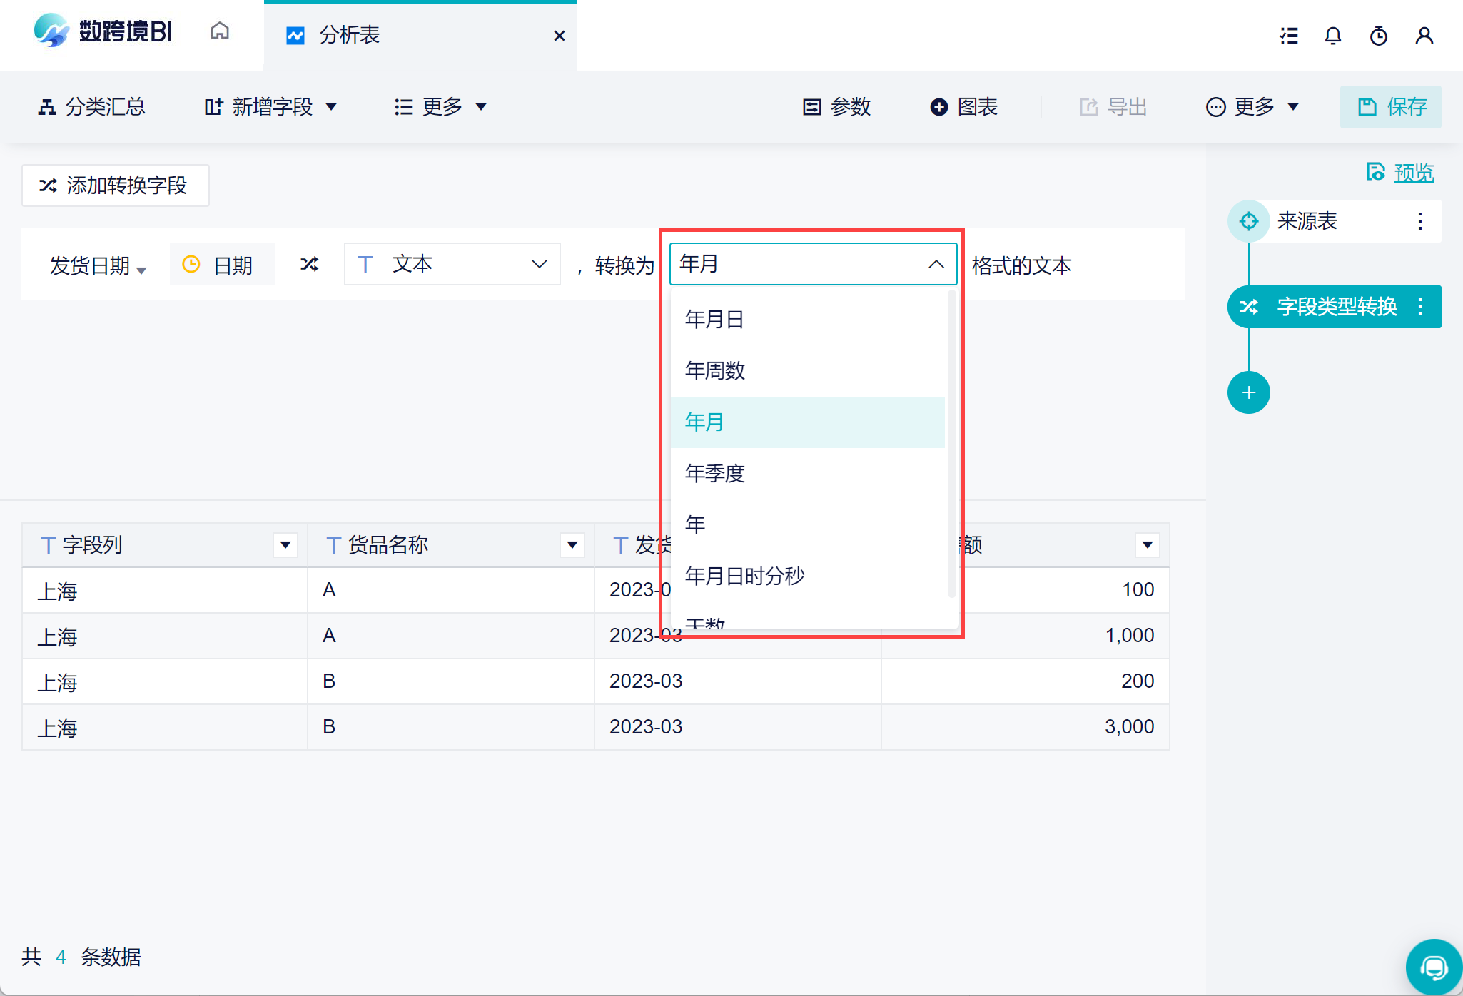1463x996 pixels.
Task: Open the customer support chat bubble
Action: pos(1433,967)
